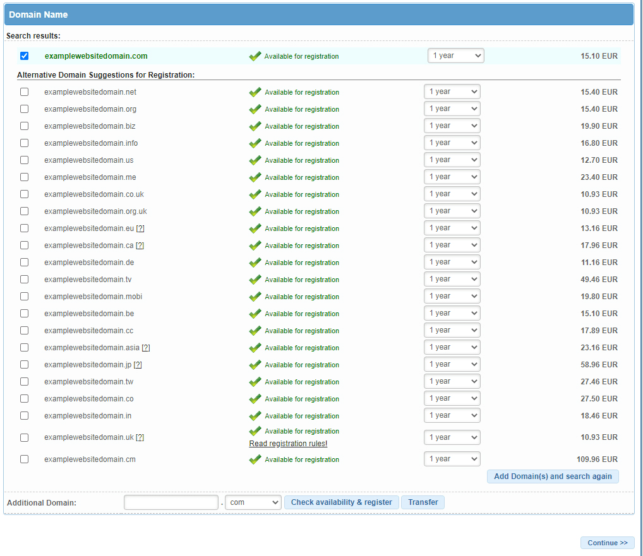This screenshot has height=556, width=643.
Task: Change the registration period for the .in domain
Action: coord(452,415)
